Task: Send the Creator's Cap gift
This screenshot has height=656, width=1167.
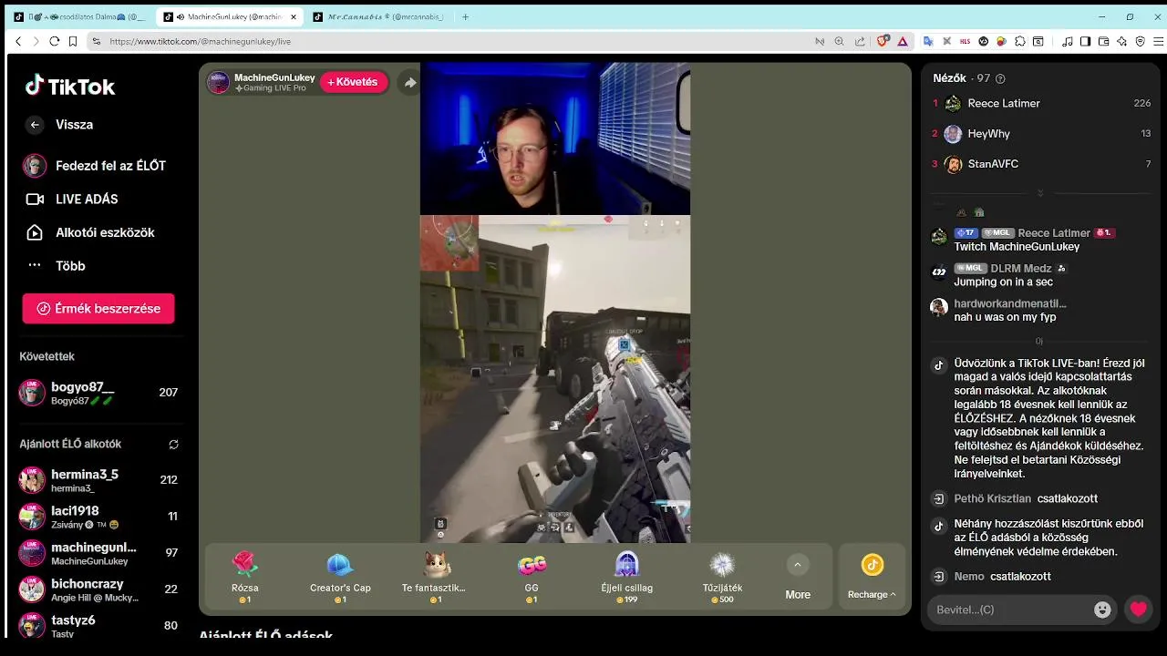Action: 340,576
